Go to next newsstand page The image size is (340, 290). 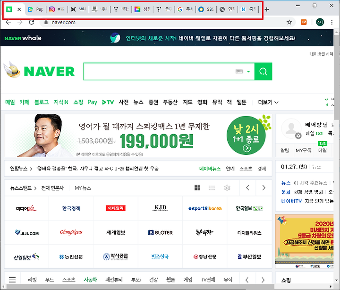(263, 188)
